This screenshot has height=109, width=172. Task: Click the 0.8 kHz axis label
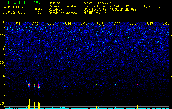tap(2, 76)
